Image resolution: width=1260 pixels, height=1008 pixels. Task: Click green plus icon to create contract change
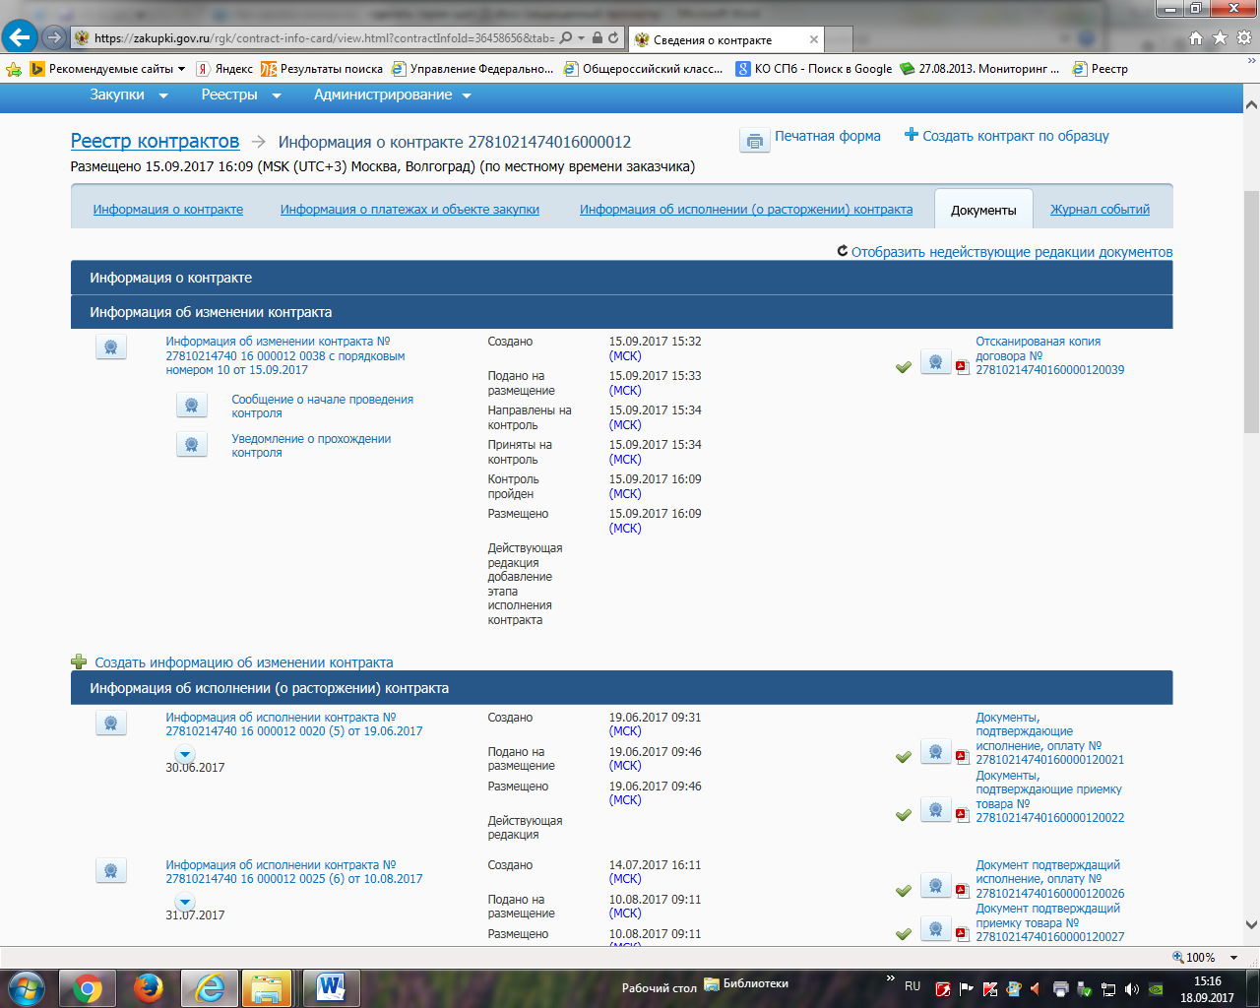click(79, 662)
